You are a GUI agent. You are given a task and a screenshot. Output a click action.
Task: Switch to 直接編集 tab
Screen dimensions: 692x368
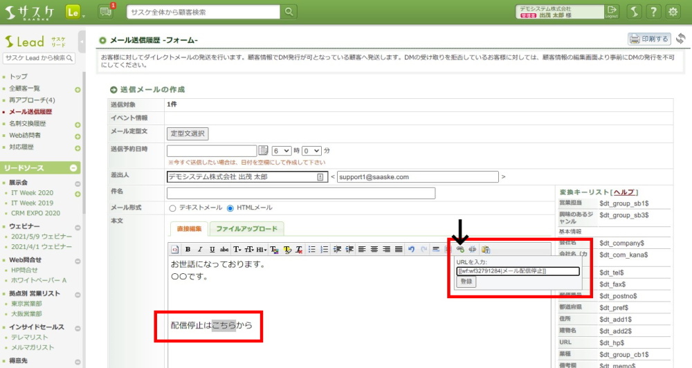point(189,228)
